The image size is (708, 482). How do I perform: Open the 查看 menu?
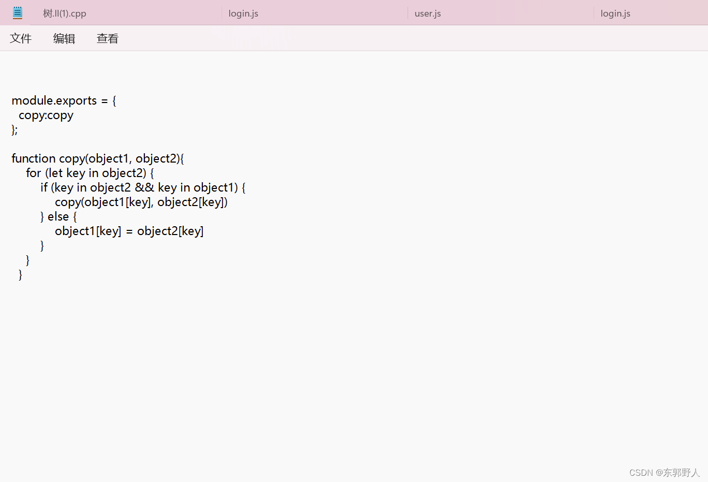coord(107,38)
